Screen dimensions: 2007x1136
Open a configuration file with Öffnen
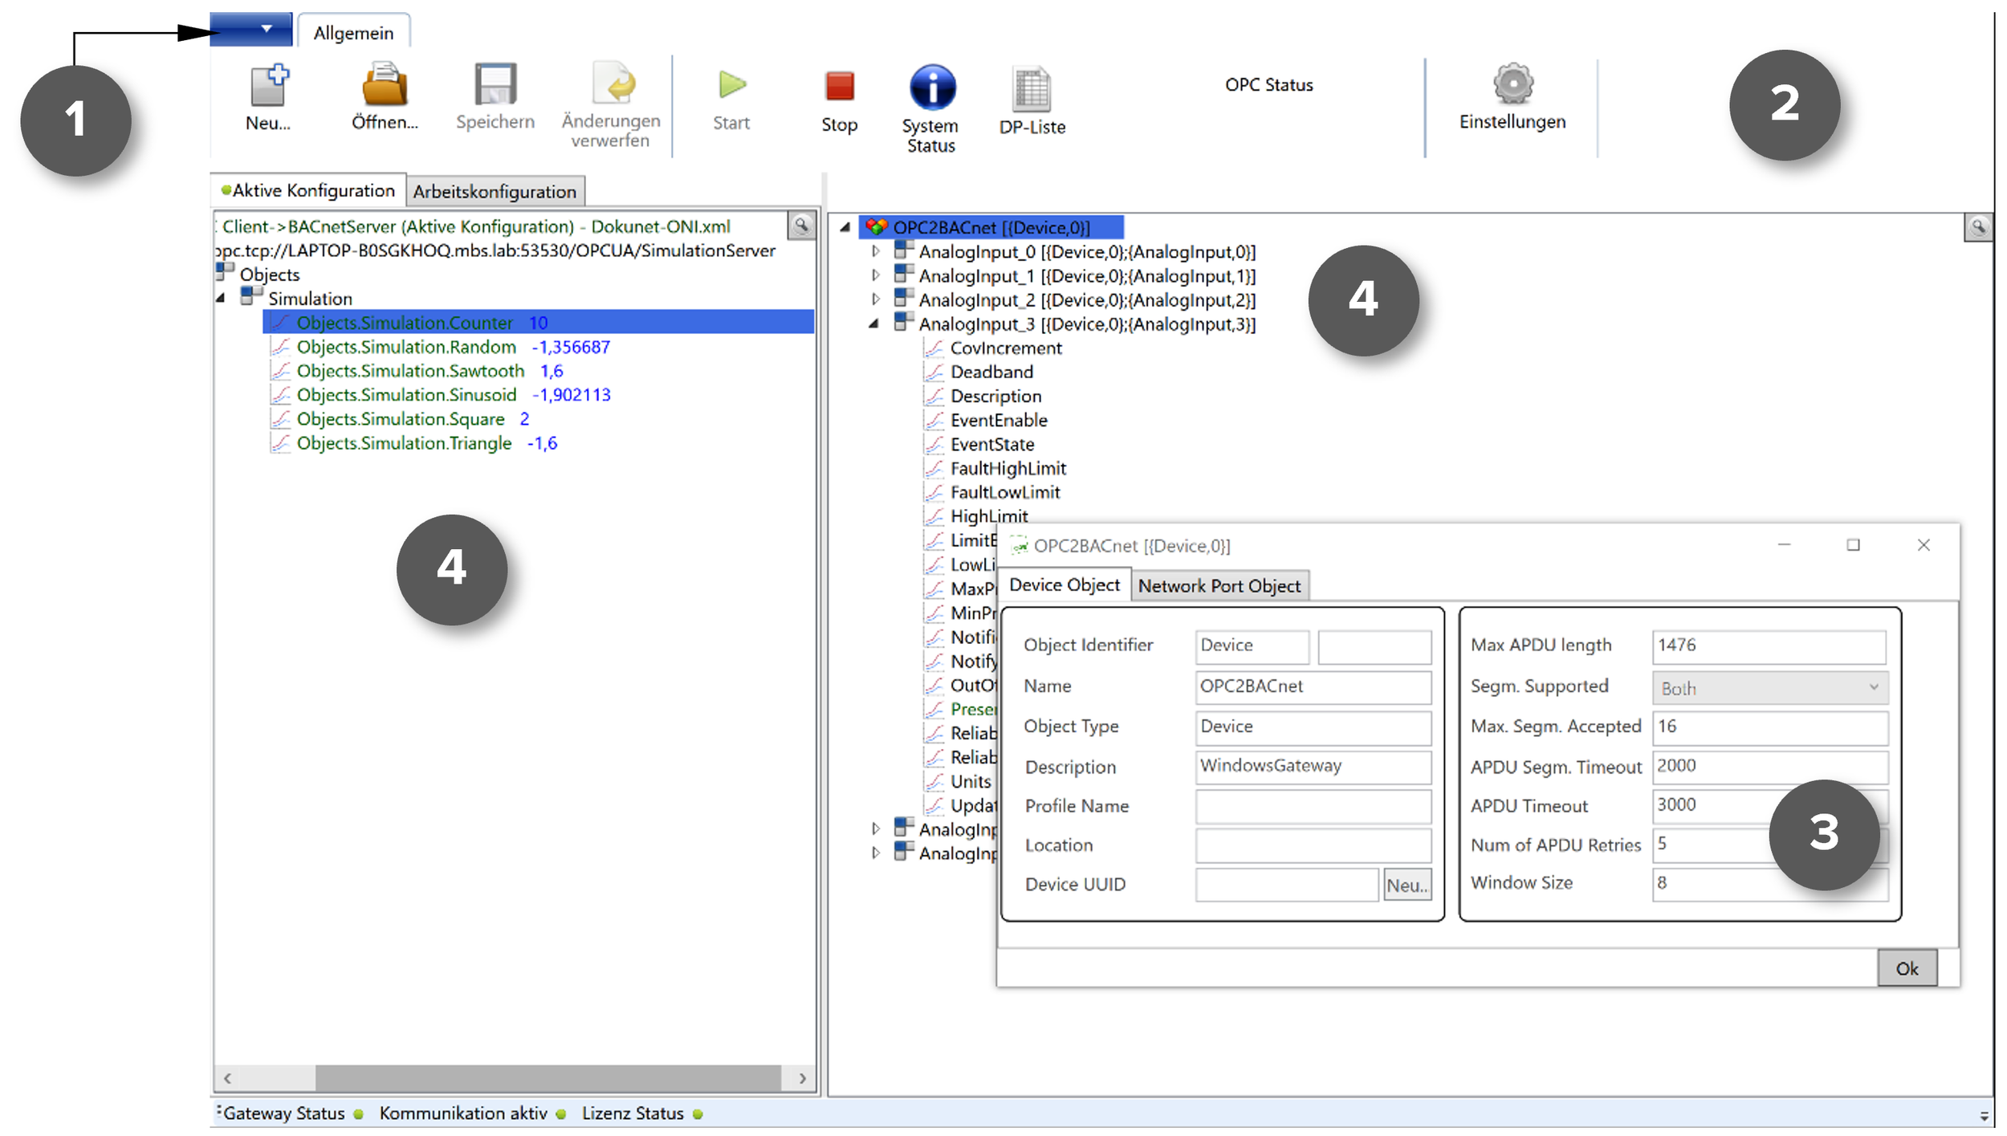pos(384,86)
